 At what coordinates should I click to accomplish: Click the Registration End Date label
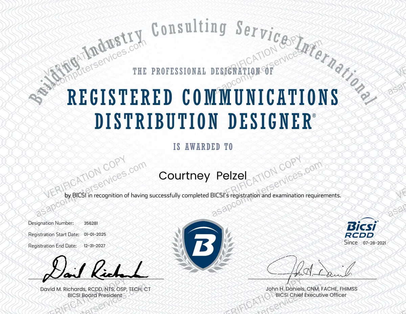pos(52,246)
